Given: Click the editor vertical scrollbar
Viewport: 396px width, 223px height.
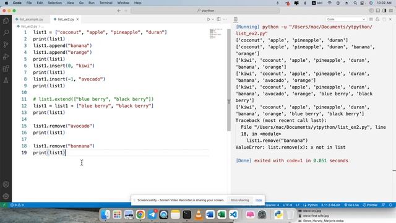Looking at the screenshot, I should [229, 80].
